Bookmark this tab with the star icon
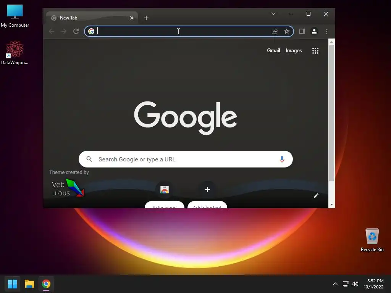 [287, 31]
